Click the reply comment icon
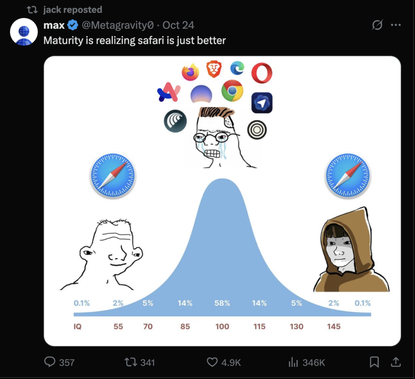415x379 pixels. click(x=49, y=362)
